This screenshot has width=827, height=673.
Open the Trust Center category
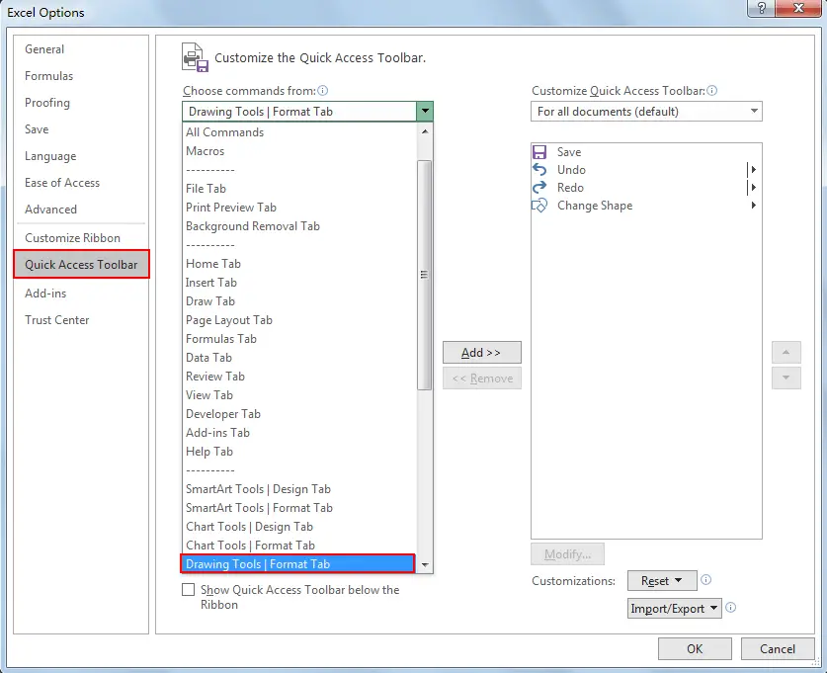coord(81,320)
